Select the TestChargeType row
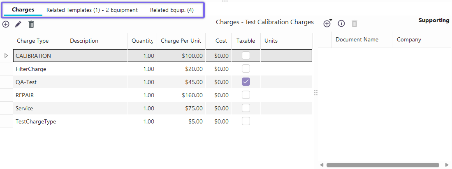Screen dimensions: 452x169 point(36,121)
